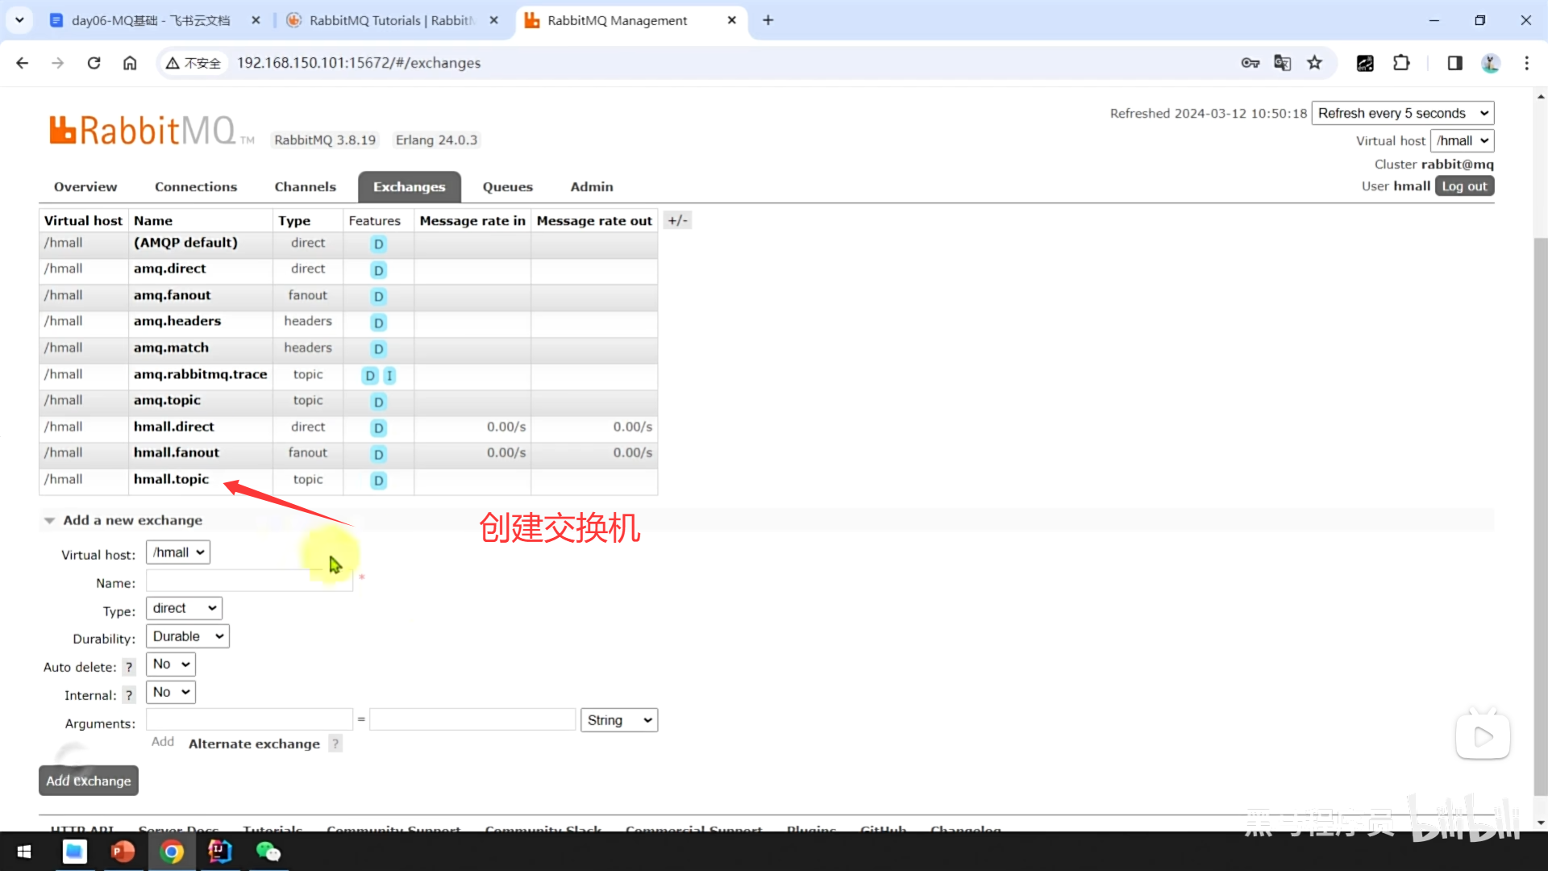Screen dimensions: 1548x871
Task: Click the home page icon
Action: click(x=130, y=63)
